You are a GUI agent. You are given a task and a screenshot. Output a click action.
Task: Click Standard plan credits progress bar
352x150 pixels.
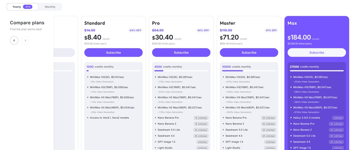113,71
